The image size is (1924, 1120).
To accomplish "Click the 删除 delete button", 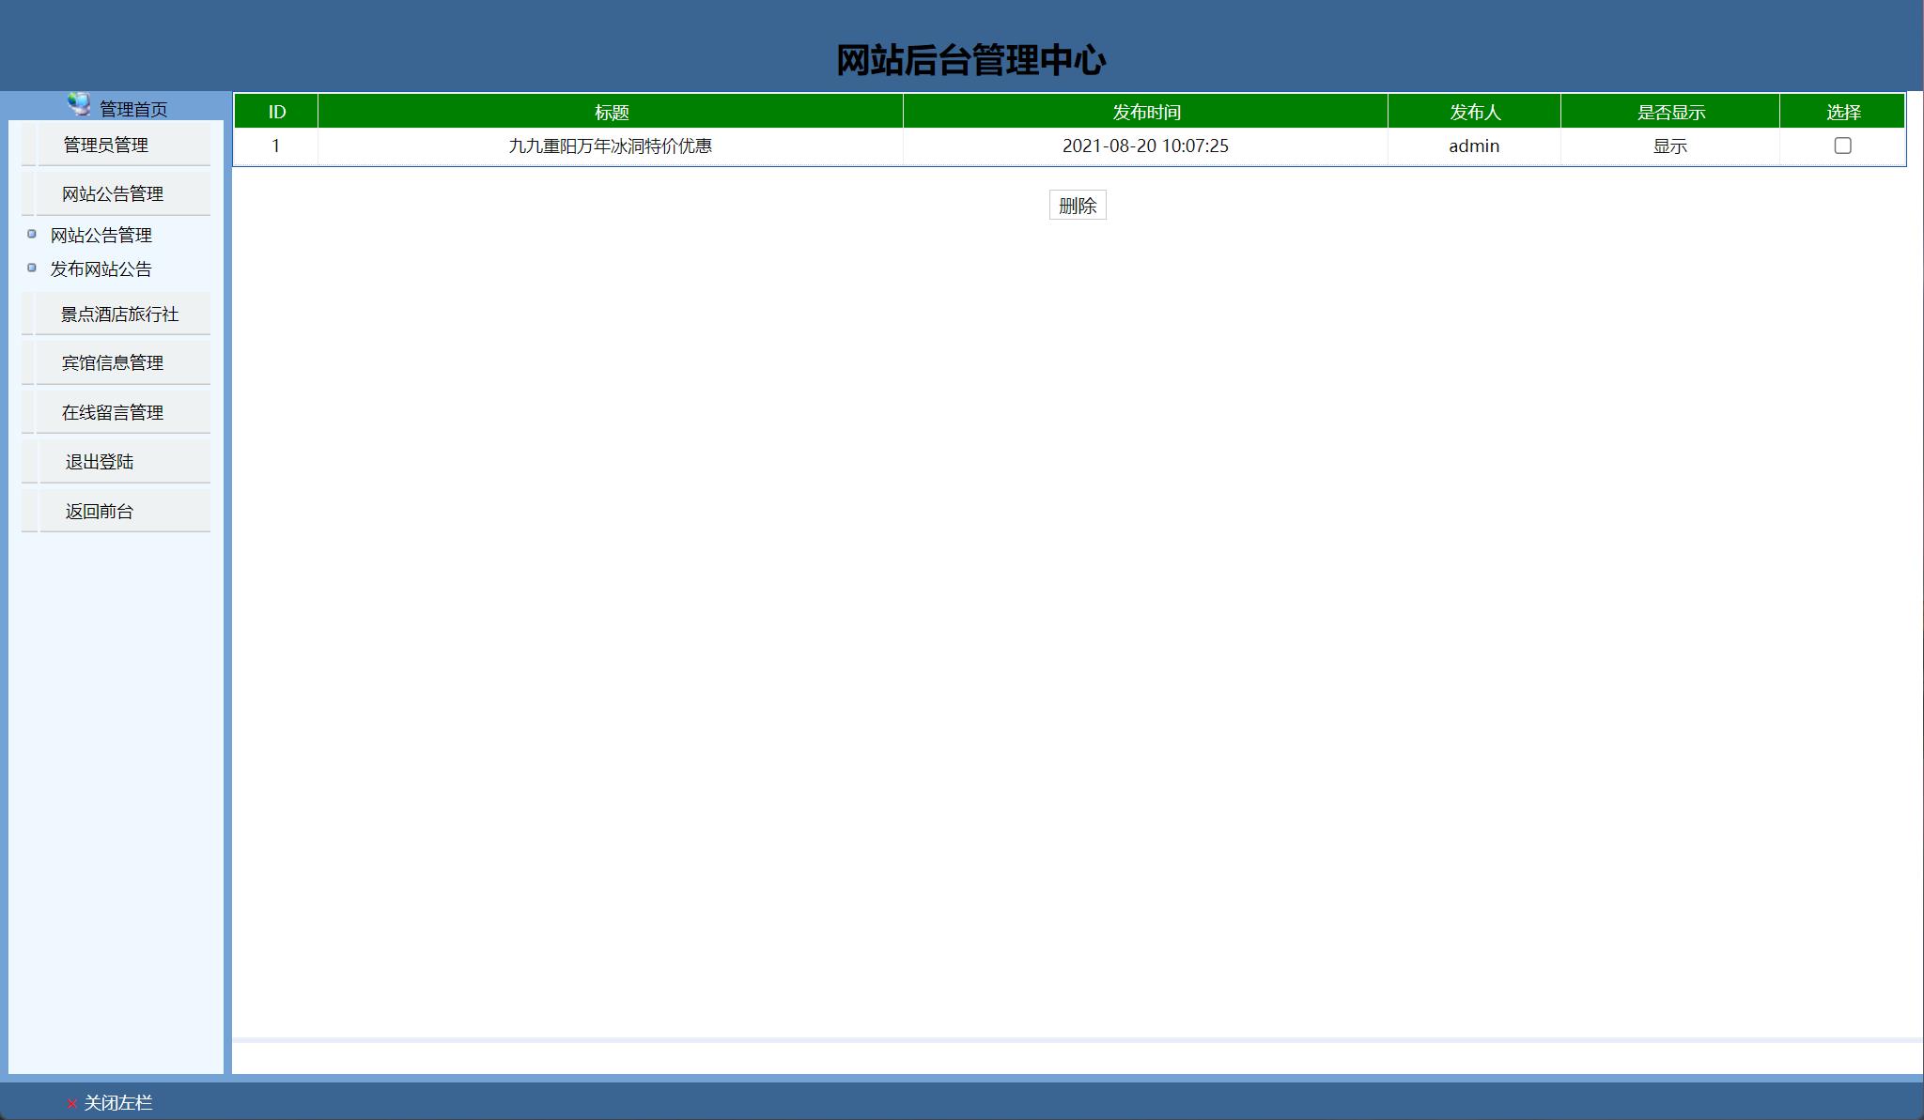I will tap(1078, 205).
